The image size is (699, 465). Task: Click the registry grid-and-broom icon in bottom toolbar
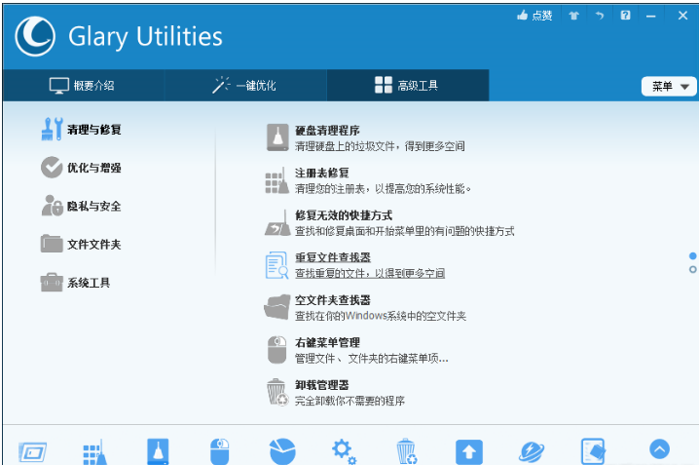pos(95,452)
